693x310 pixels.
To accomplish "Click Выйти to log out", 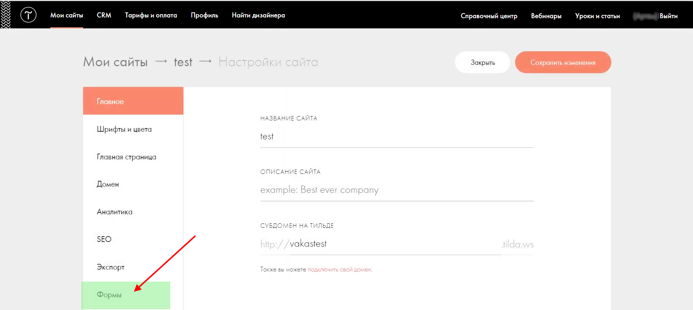I will point(669,16).
